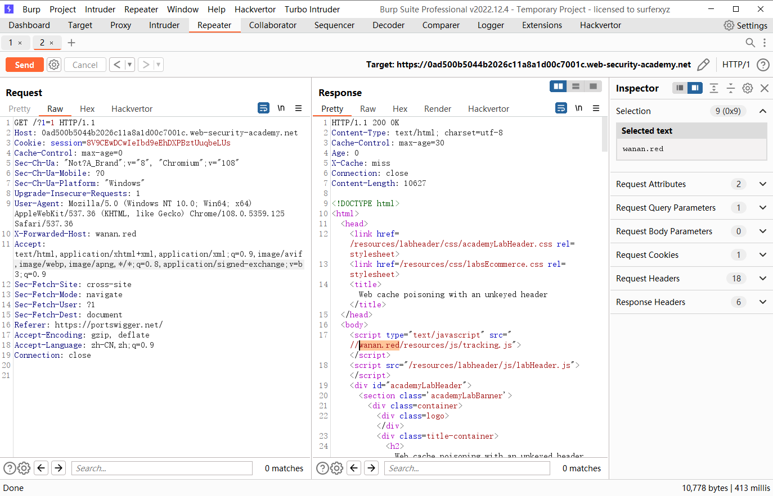Open Request search help icon
The width and height of the screenshot is (773, 496).
tap(10, 468)
